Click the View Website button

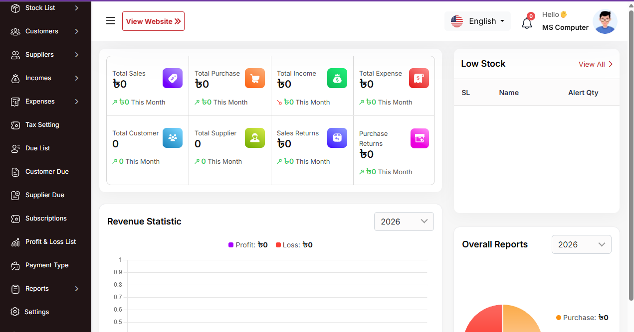[153, 21]
